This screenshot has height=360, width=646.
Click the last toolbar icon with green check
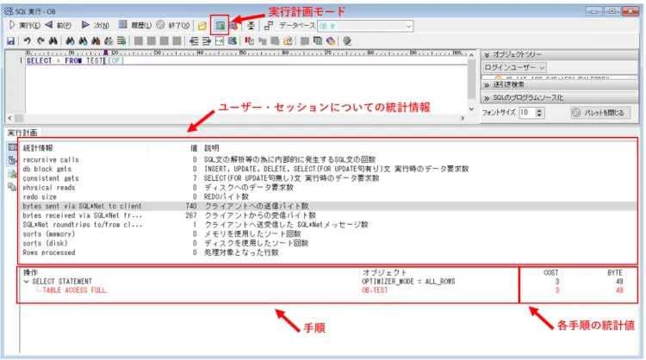pos(347,40)
